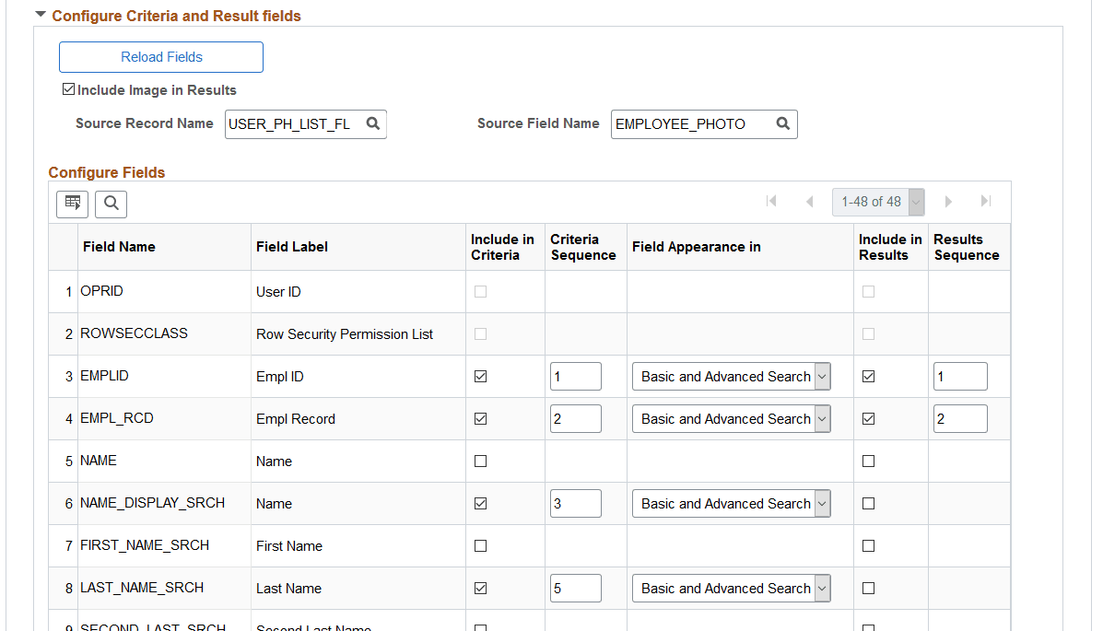The width and height of the screenshot is (1103, 631).
Task: Select the Results Sequence box for EMPLID
Action: (x=960, y=376)
